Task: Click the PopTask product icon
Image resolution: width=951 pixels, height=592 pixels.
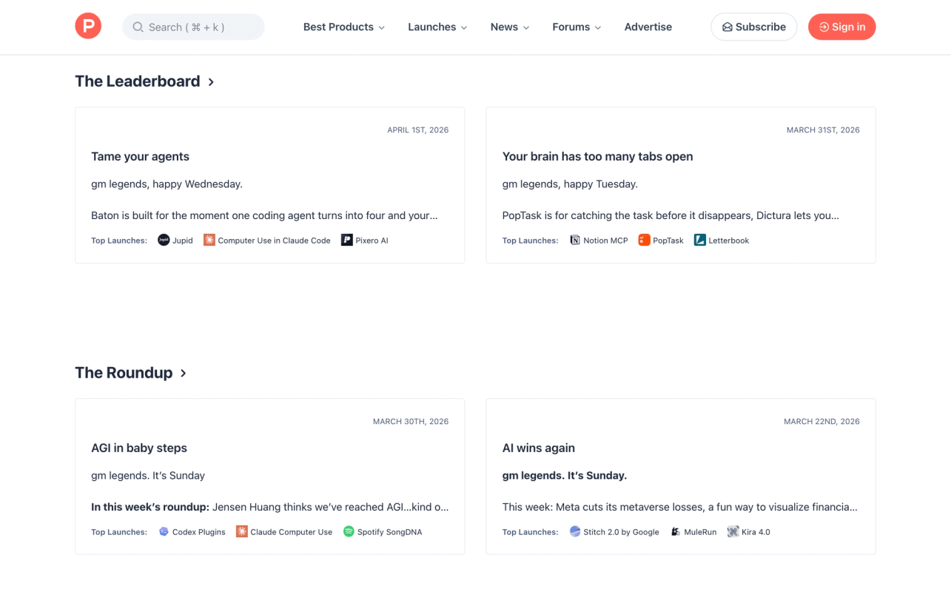Action: coord(644,240)
